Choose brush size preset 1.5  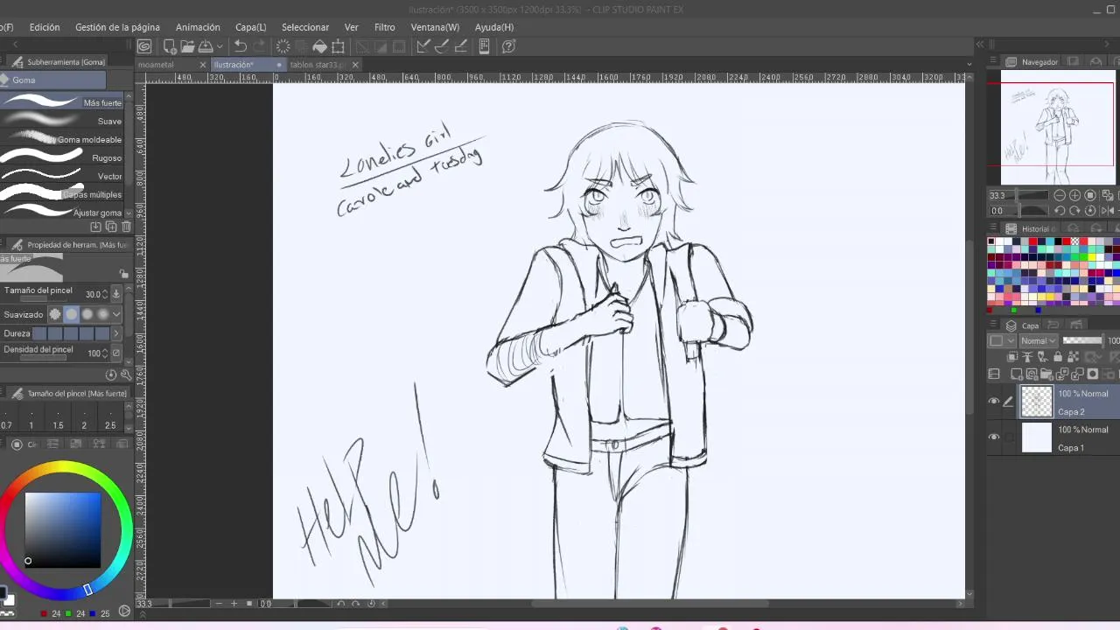pos(58,419)
